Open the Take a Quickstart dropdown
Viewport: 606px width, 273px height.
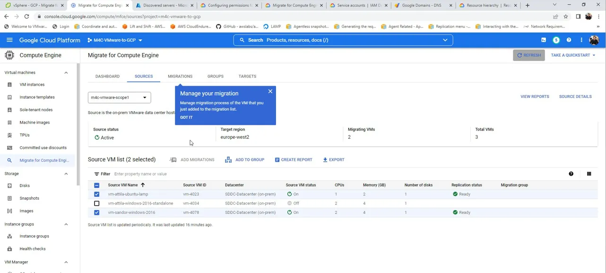click(x=573, y=55)
